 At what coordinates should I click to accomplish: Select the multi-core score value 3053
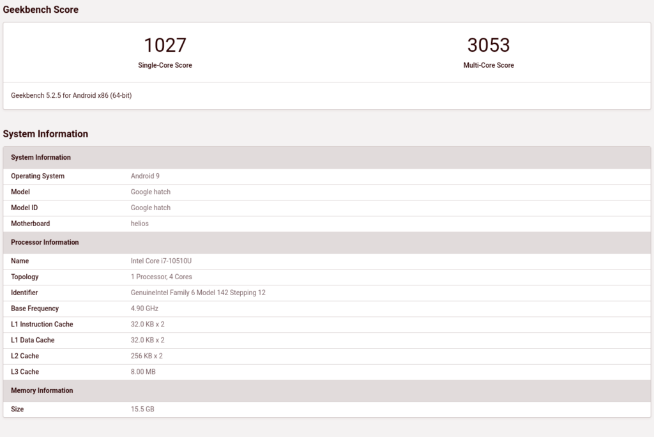pyautogui.click(x=489, y=45)
